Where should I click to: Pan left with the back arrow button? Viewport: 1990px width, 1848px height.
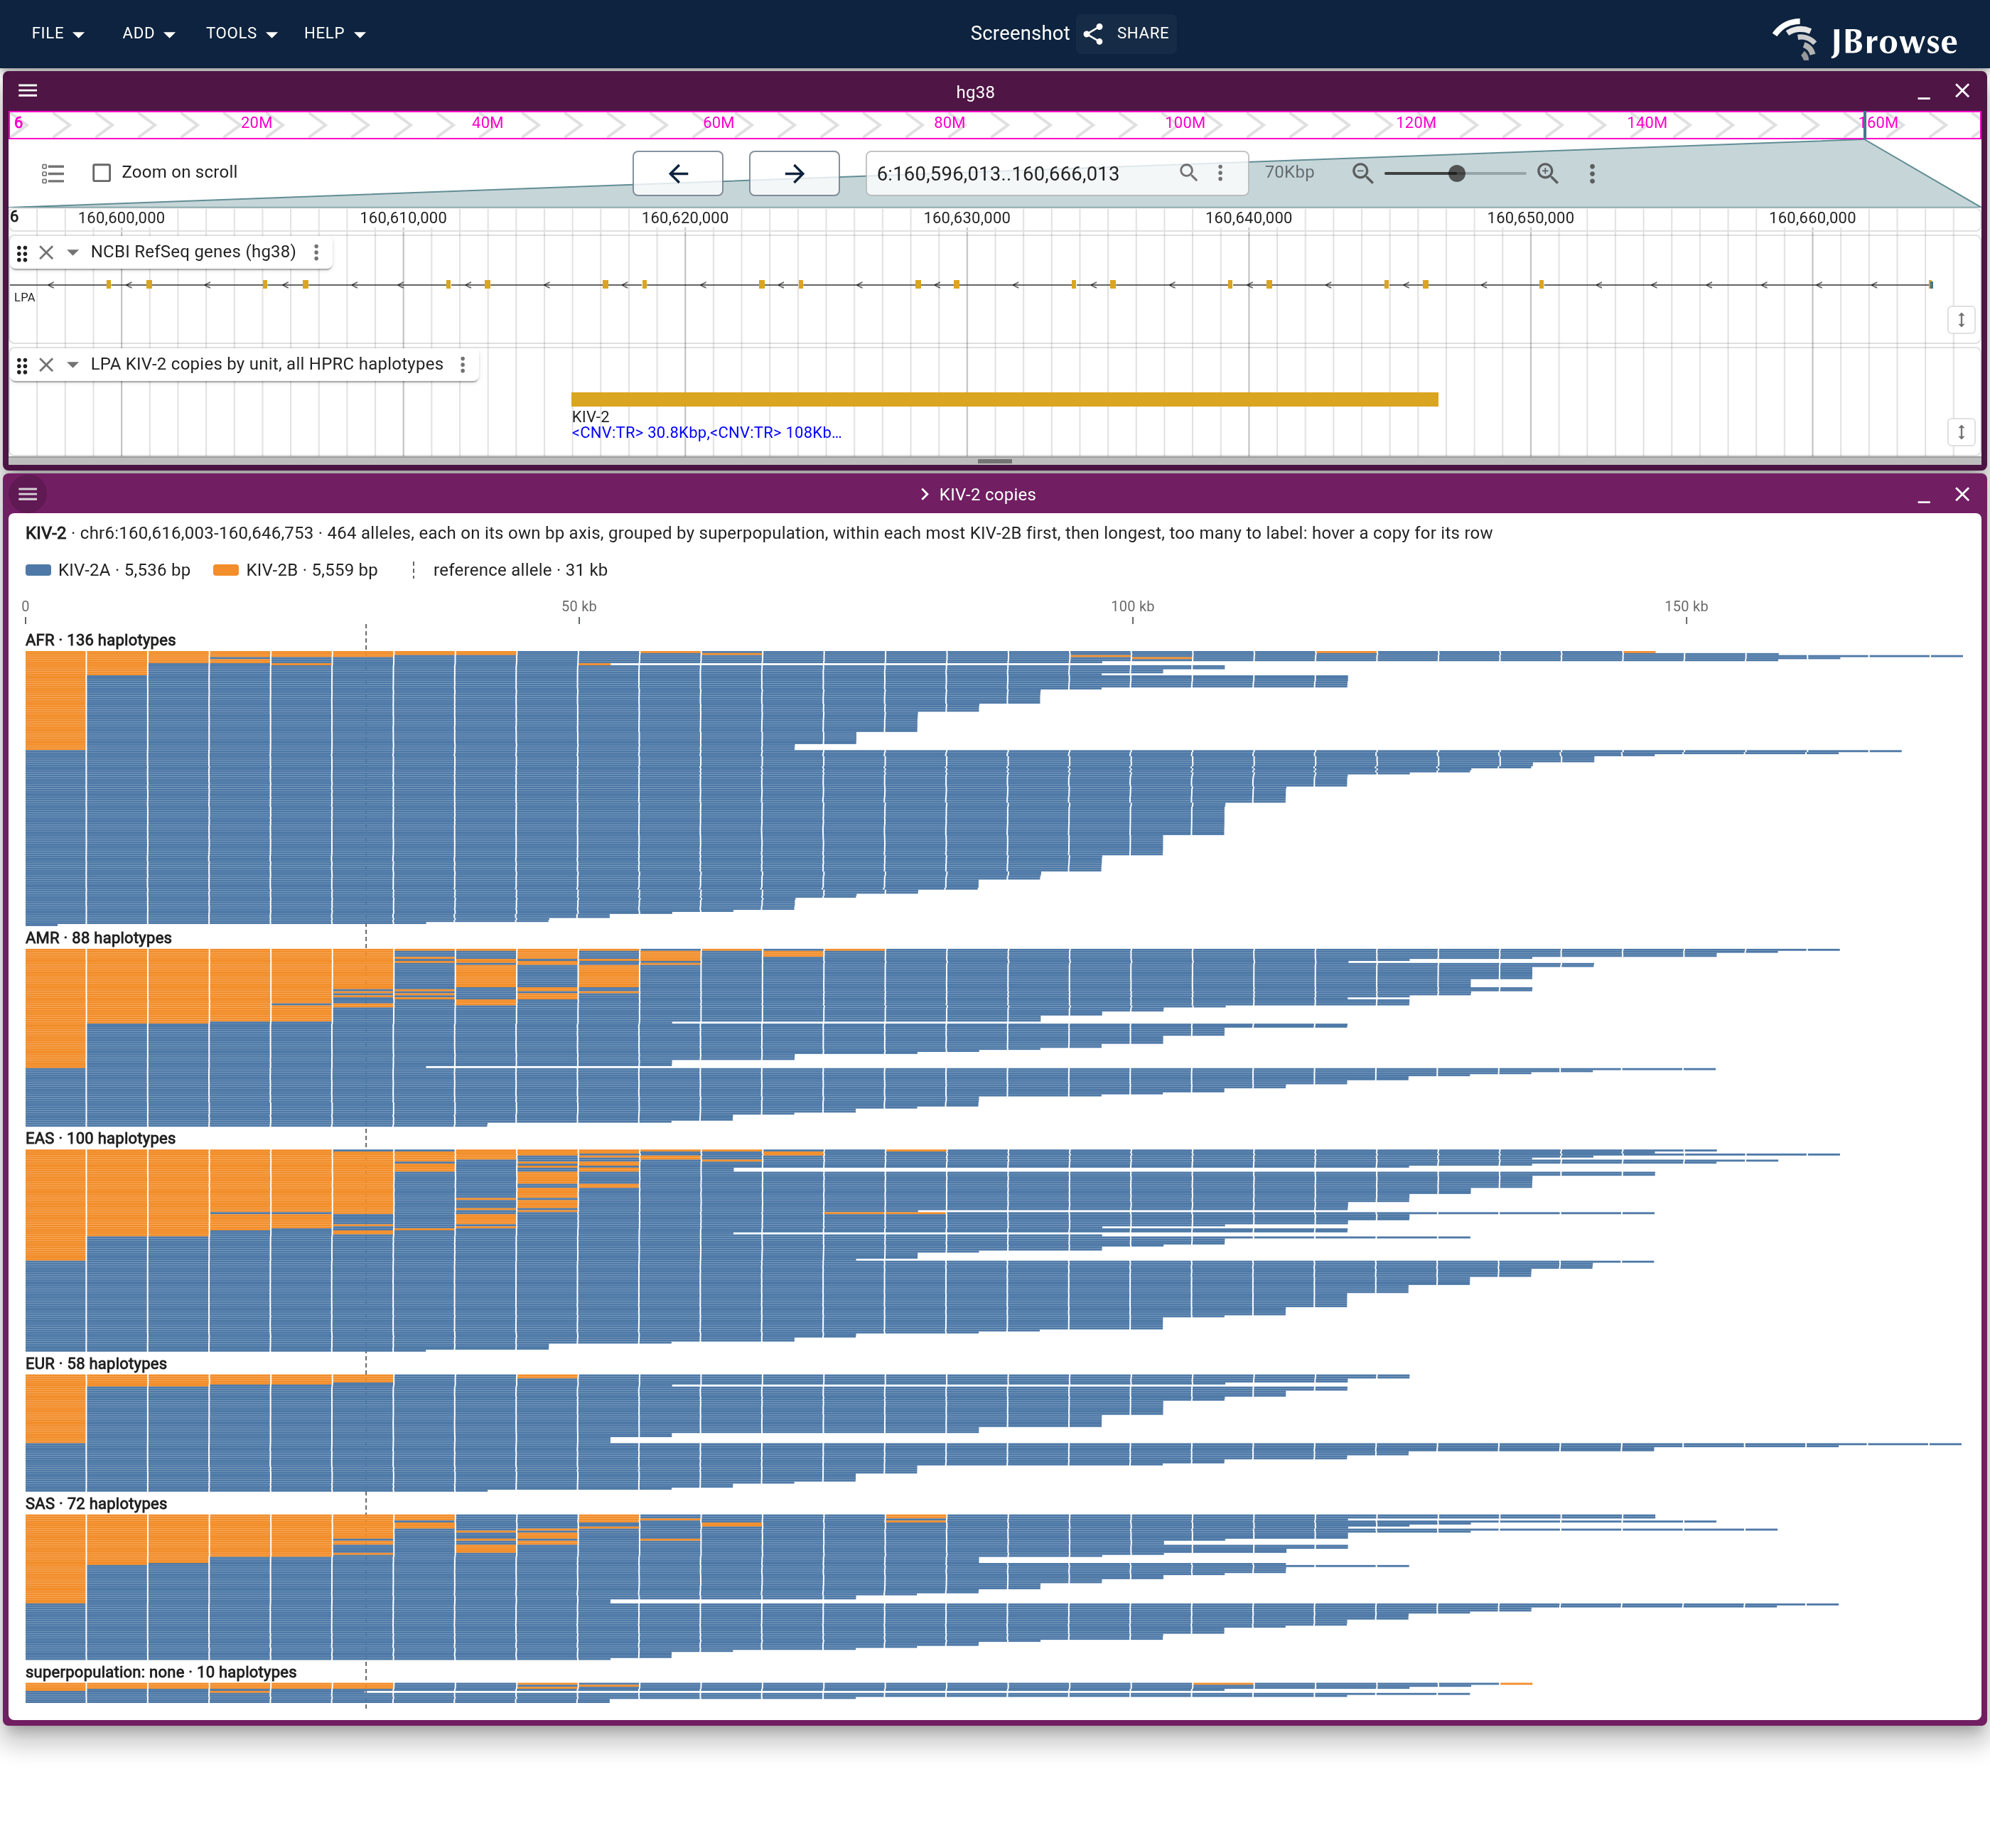point(678,173)
